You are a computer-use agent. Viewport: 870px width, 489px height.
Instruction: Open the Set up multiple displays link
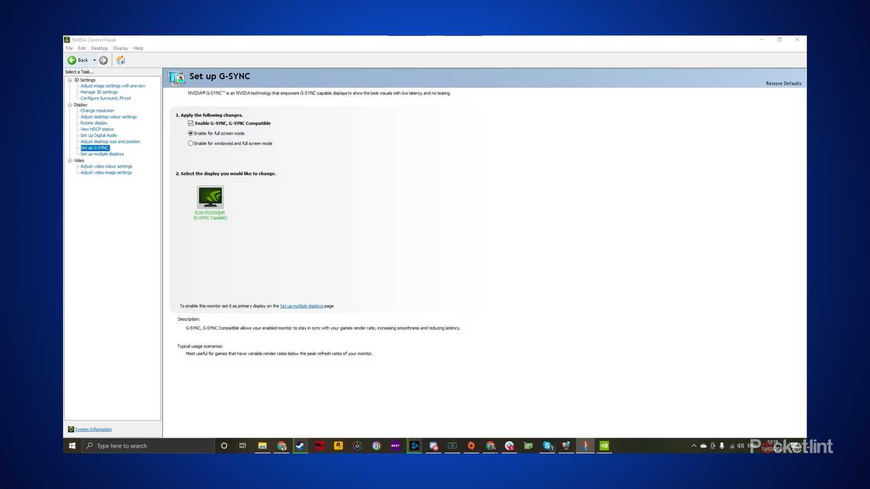pyautogui.click(x=302, y=306)
